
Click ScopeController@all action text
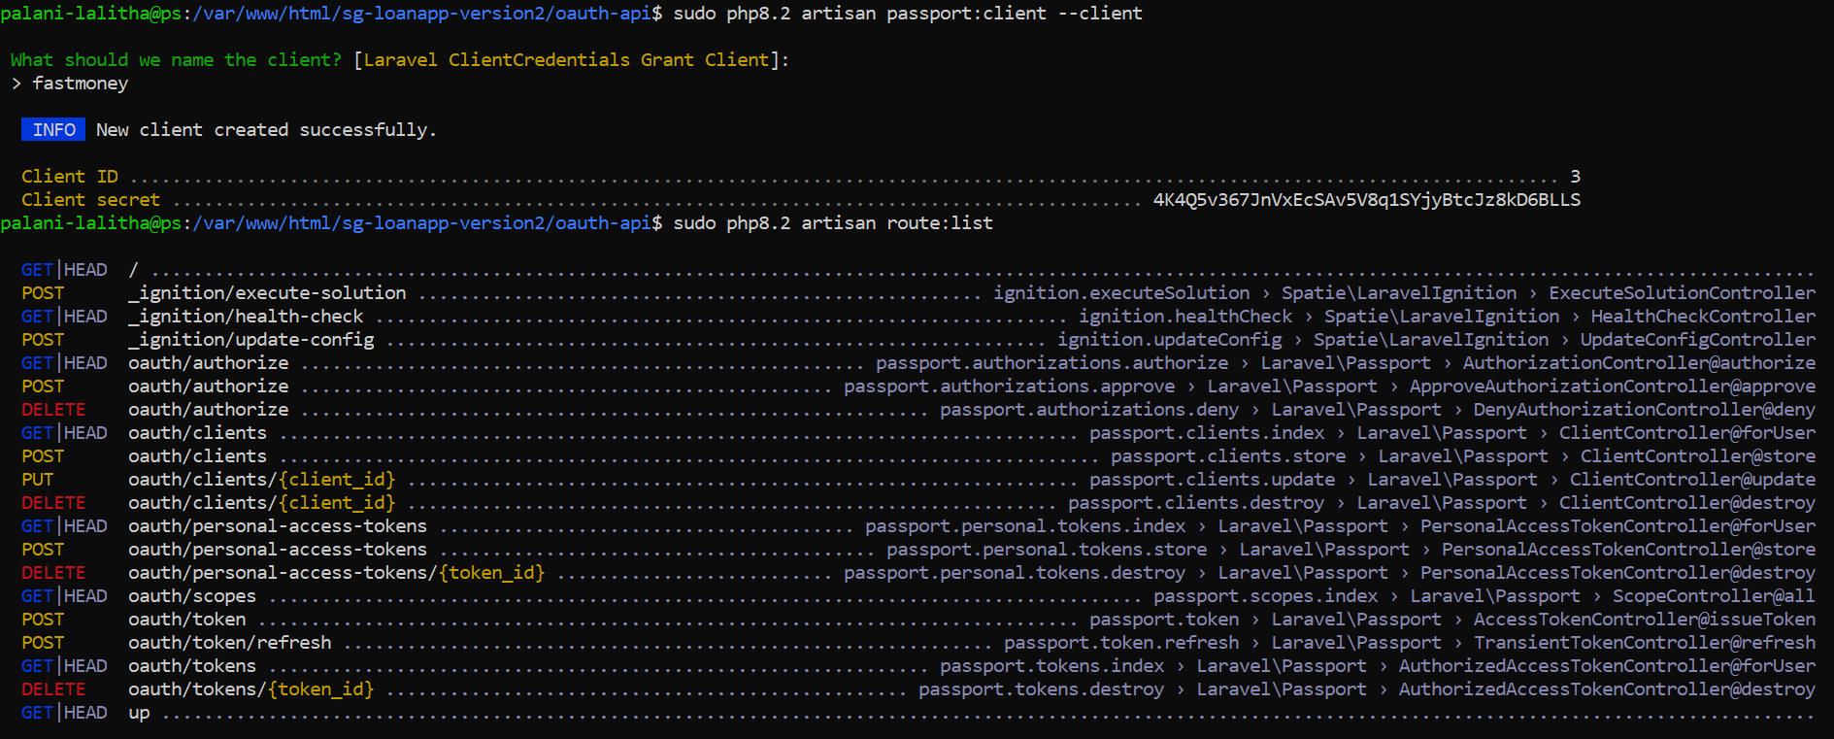click(x=1714, y=596)
